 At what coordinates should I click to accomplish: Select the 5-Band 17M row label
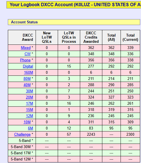22,153
